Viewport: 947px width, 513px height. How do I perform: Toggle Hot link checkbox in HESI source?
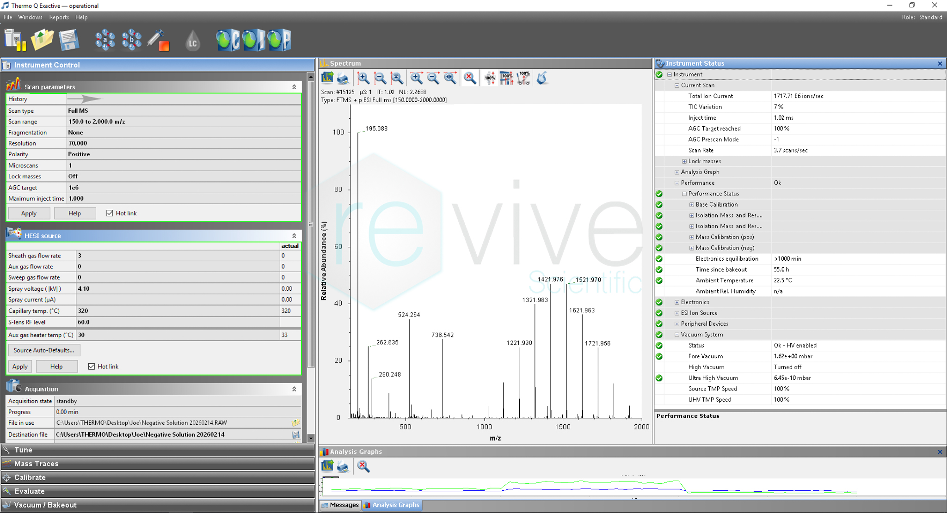92,366
